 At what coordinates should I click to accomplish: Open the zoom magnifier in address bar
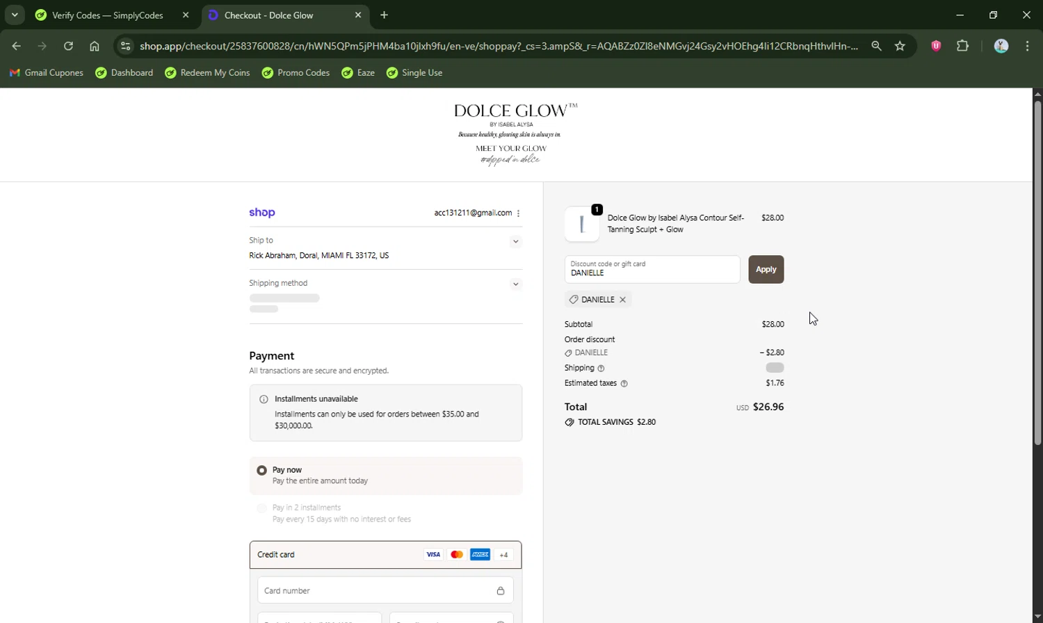(876, 46)
